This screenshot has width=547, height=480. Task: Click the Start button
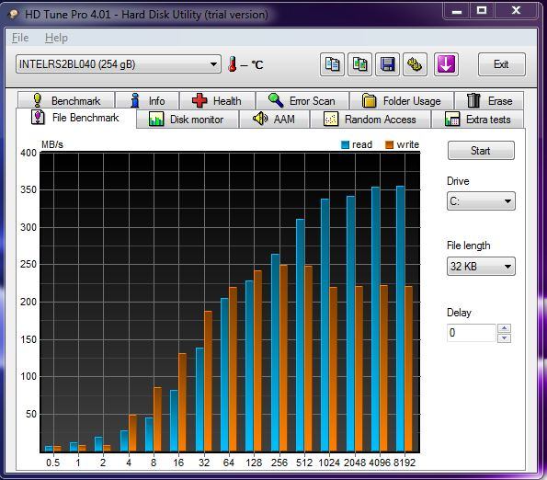pyautogui.click(x=481, y=151)
